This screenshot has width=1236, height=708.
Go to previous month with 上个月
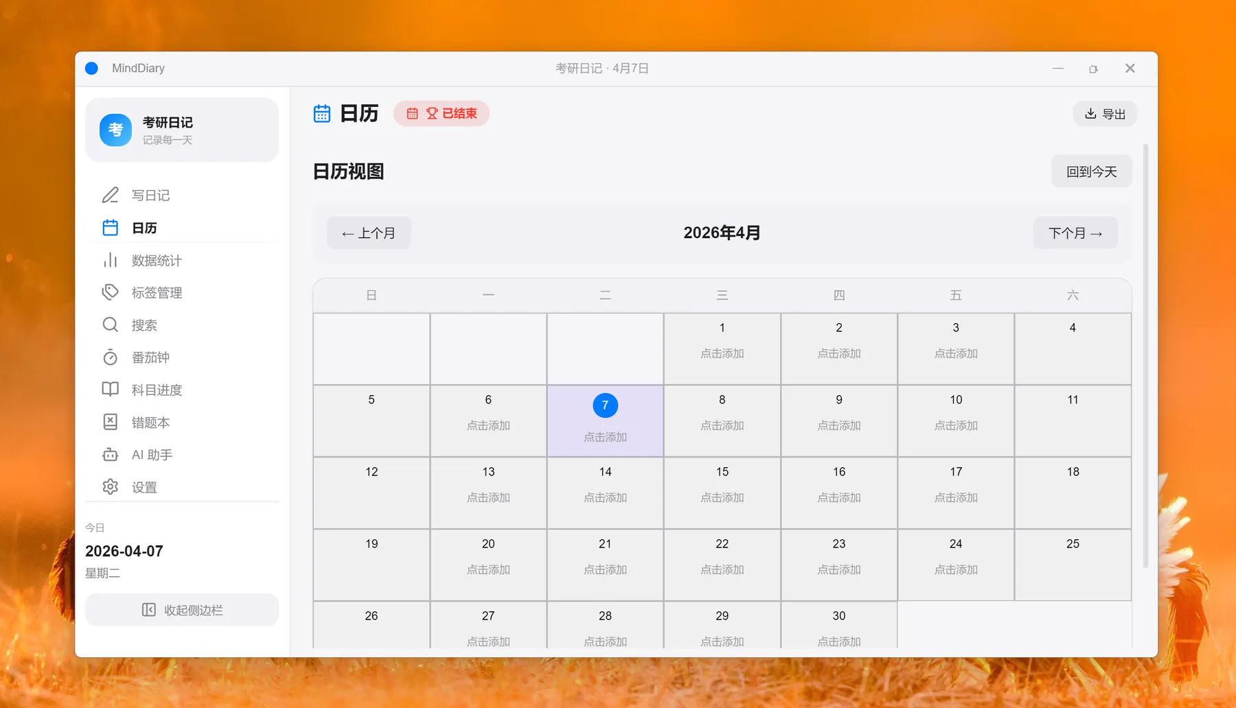coord(369,233)
